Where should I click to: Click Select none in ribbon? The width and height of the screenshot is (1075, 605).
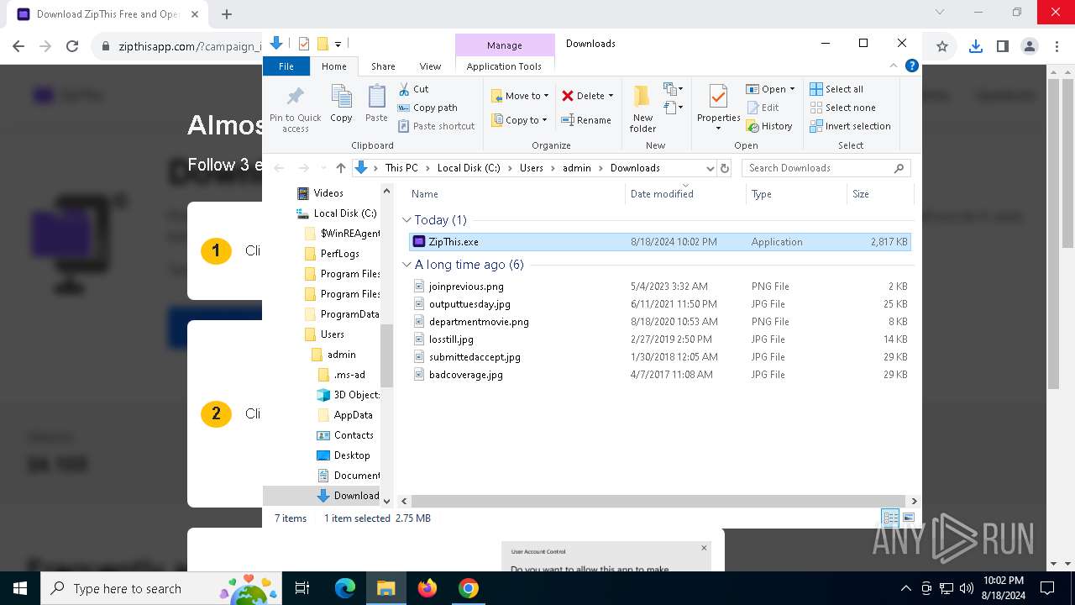pos(842,108)
